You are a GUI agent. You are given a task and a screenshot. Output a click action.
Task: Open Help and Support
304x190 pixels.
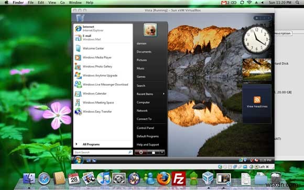(x=148, y=144)
